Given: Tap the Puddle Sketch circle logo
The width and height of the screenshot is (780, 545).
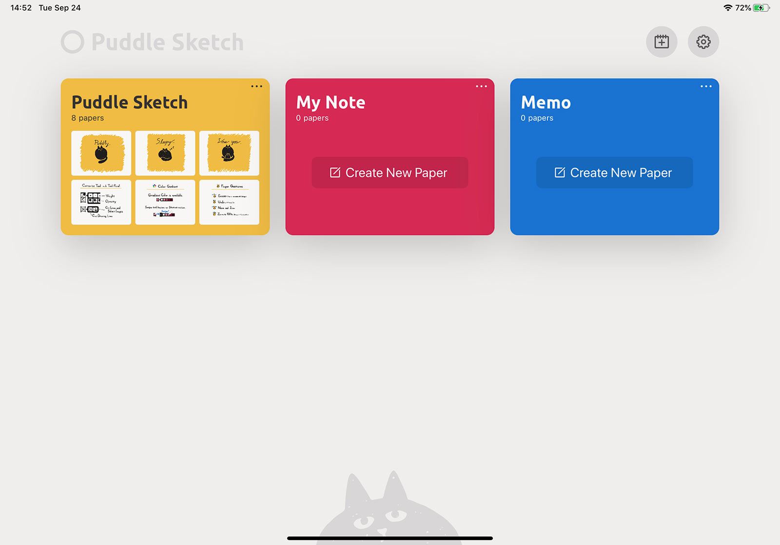Looking at the screenshot, I should (x=73, y=42).
